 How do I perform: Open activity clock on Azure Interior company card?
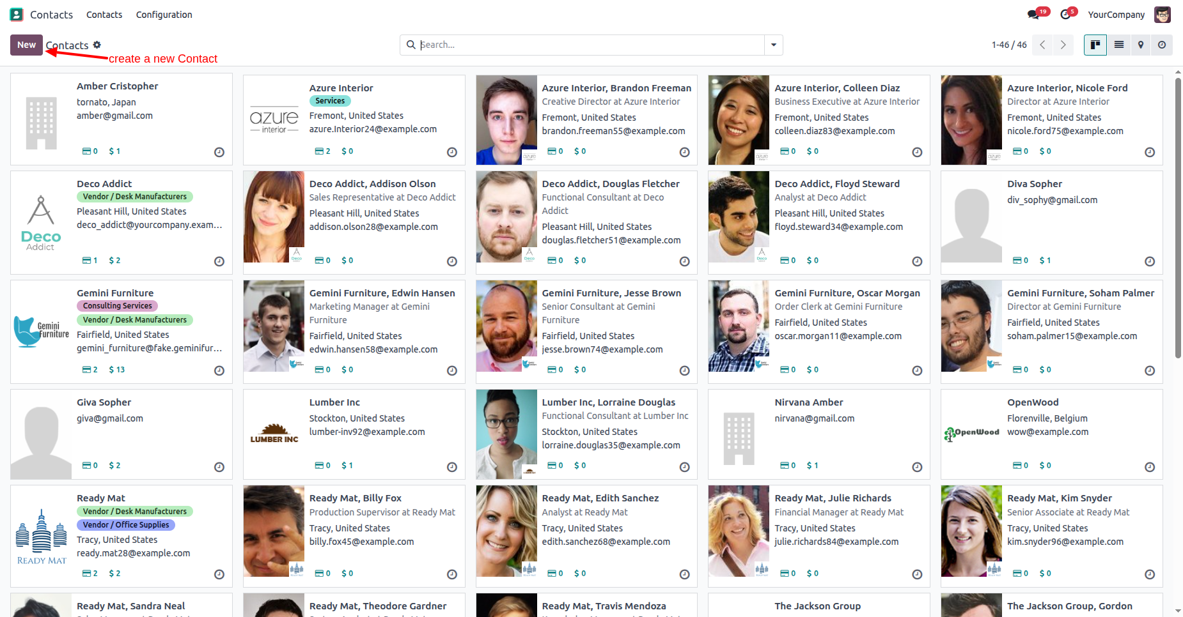click(x=452, y=152)
